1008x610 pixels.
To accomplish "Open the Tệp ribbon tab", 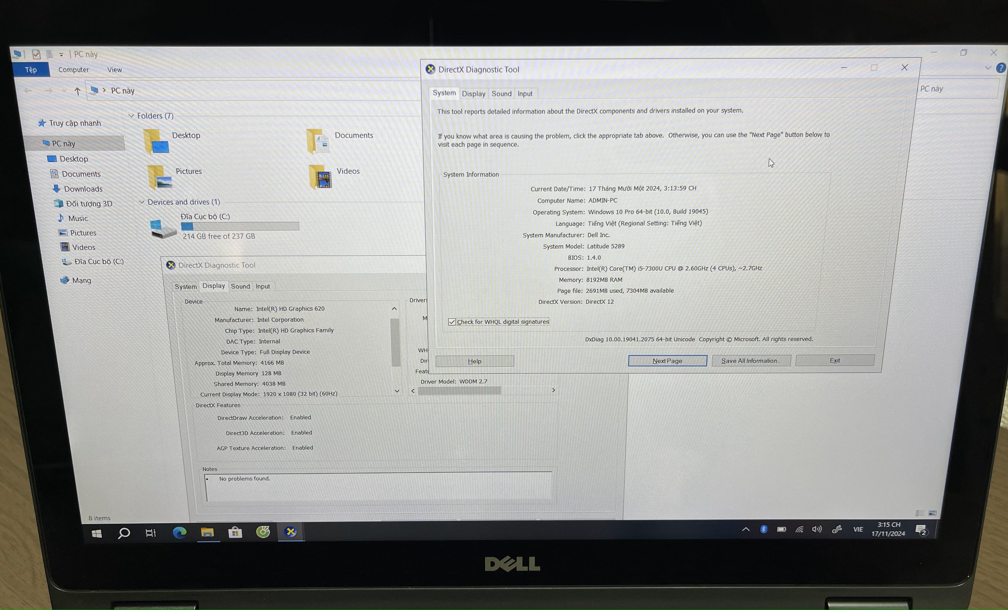I will pos(31,69).
